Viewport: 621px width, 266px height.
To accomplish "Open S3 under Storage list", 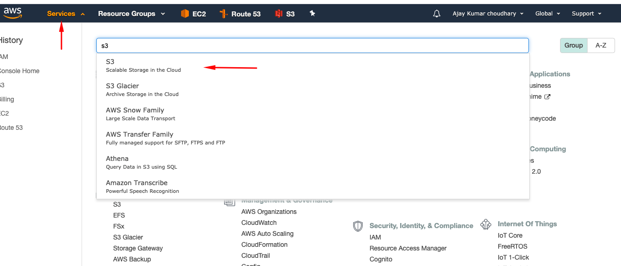I will (x=117, y=204).
